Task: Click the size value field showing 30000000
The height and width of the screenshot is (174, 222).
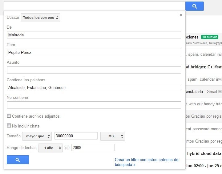Action: [x=76, y=136]
